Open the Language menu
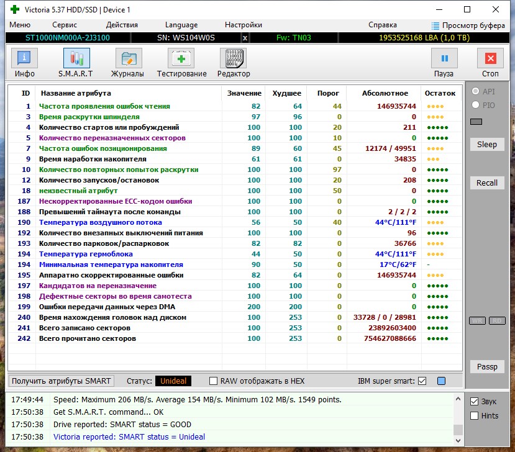This screenshot has height=452, width=515. tap(181, 25)
